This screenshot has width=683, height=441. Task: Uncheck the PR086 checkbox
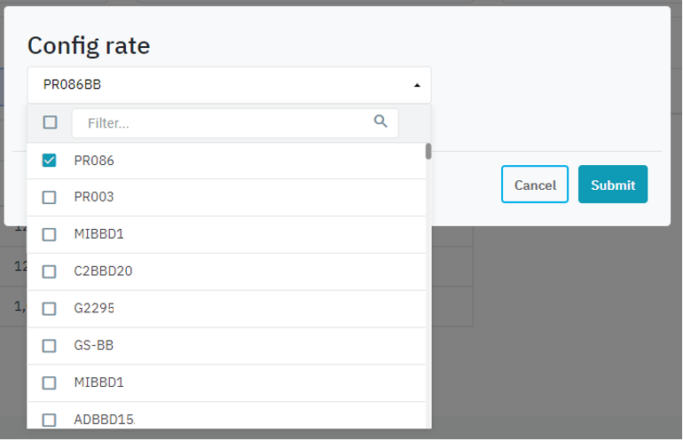[50, 161]
